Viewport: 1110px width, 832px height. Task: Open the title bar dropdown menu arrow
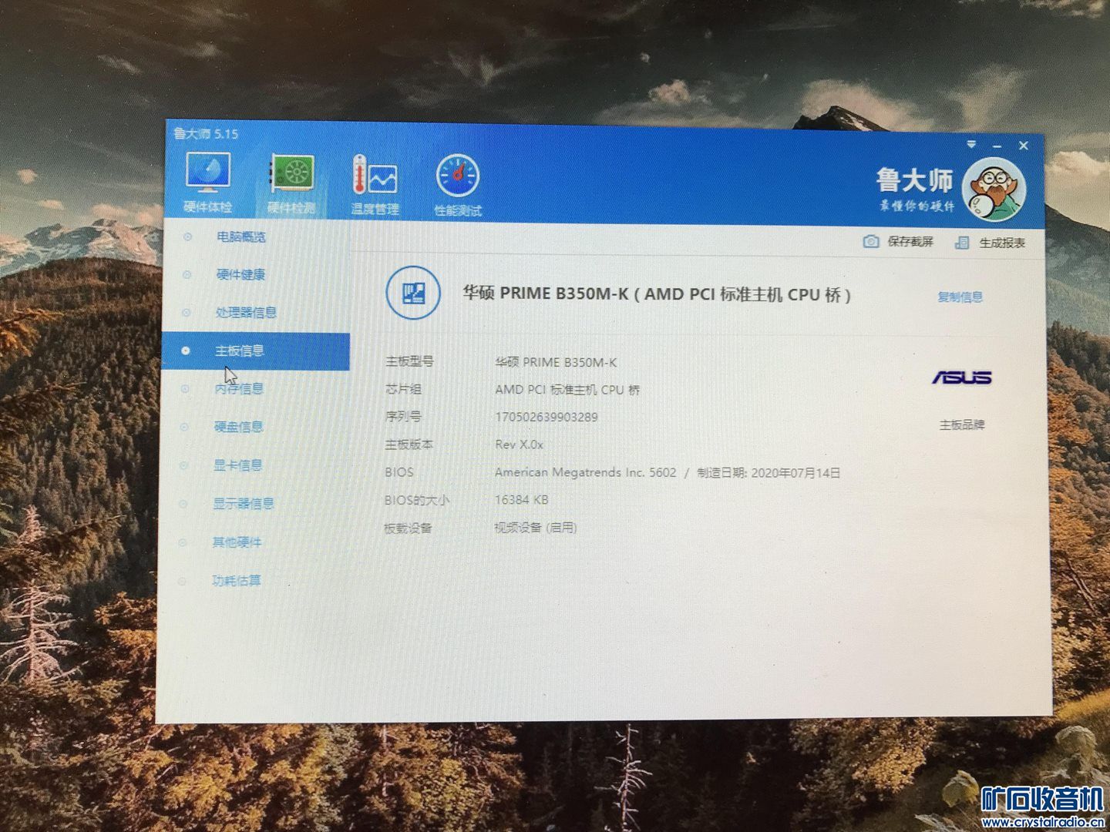(971, 144)
